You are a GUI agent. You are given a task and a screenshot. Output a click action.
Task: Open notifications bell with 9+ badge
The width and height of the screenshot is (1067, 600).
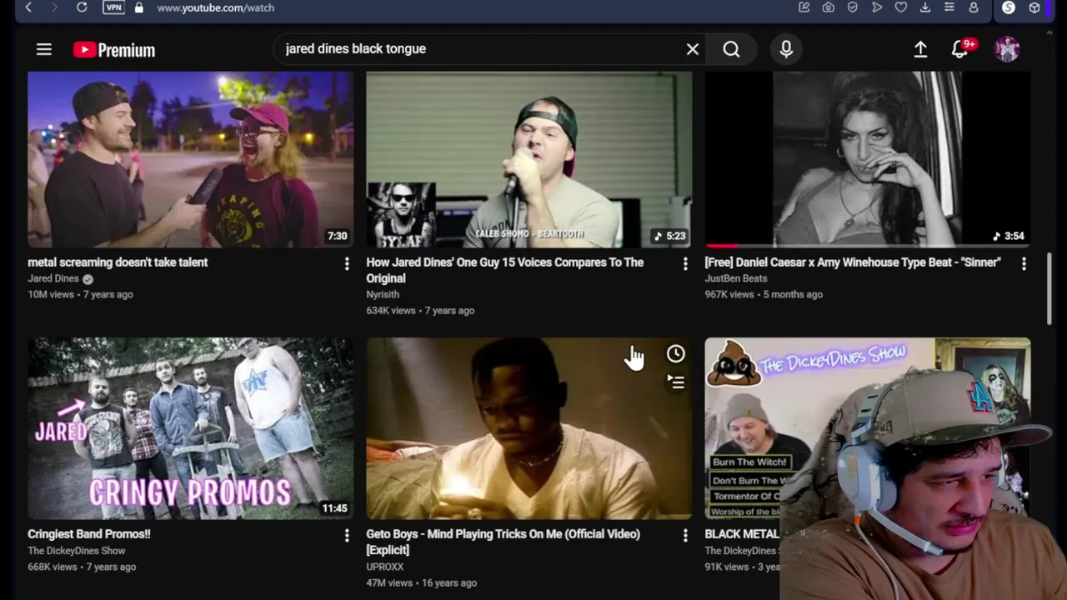coord(961,49)
